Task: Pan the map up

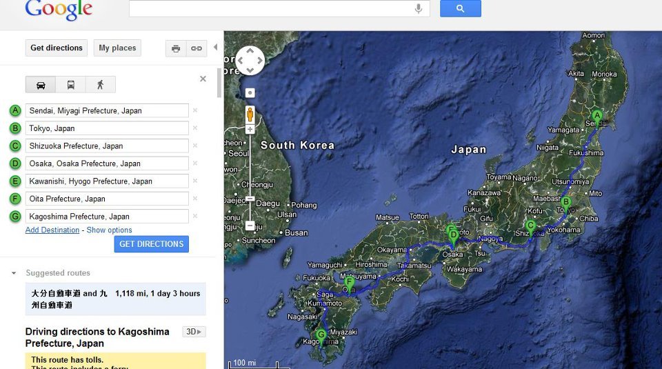Action: click(x=250, y=51)
